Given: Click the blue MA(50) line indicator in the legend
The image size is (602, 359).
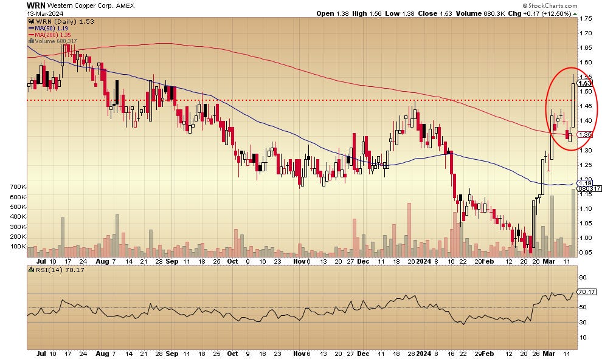Looking at the screenshot, I should point(31,27).
